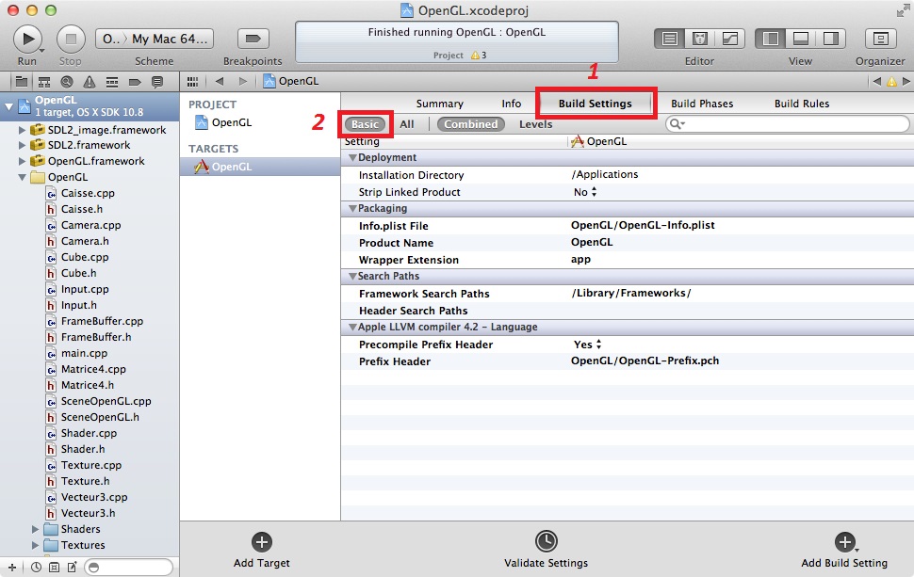Image resolution: width=914 pixels, height=577 pixels.
Task: Switch to the Build Phases tab
Action: (702, 104)
